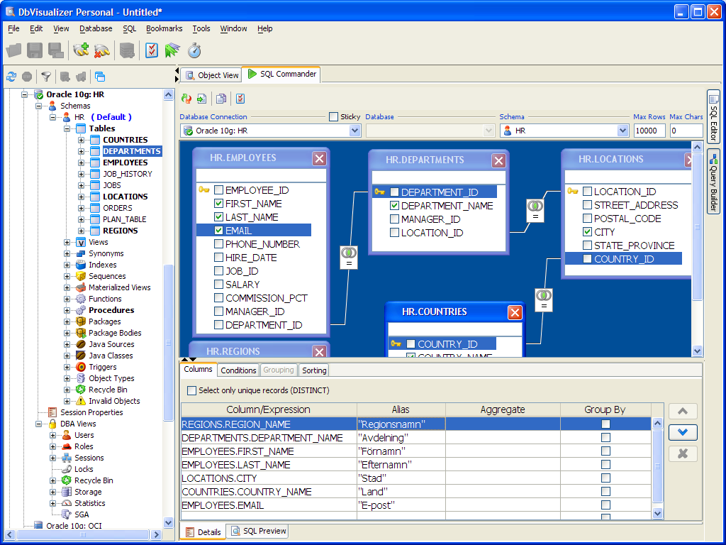Open the Bookmarks menu
The width and height of the screenshot is (726, 545).
164,28
